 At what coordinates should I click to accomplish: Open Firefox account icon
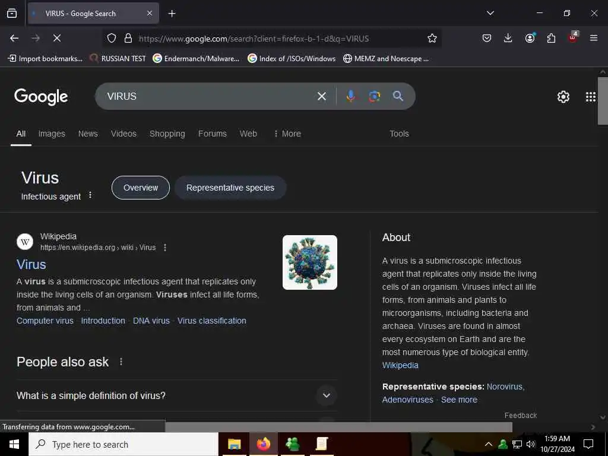tap(530, 38)
